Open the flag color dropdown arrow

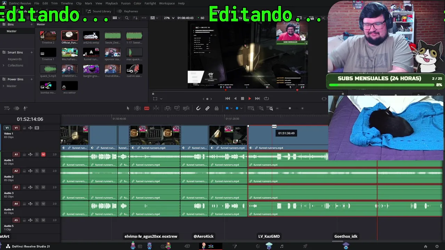231,108
